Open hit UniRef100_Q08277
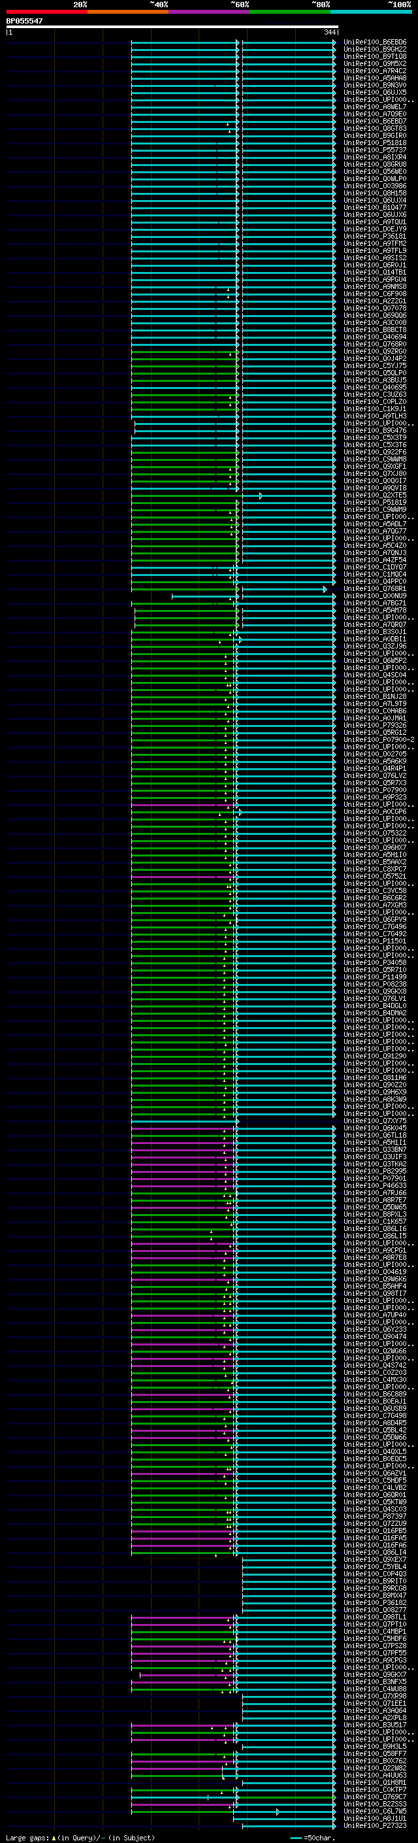The image size is (418, 1843). pos(375,1610)
